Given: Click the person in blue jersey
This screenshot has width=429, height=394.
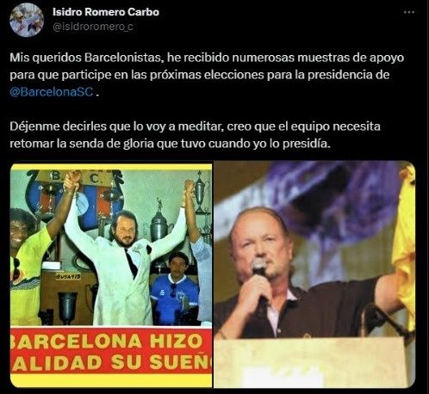Looking at the screenshot, I should click(x=175, y=288).
